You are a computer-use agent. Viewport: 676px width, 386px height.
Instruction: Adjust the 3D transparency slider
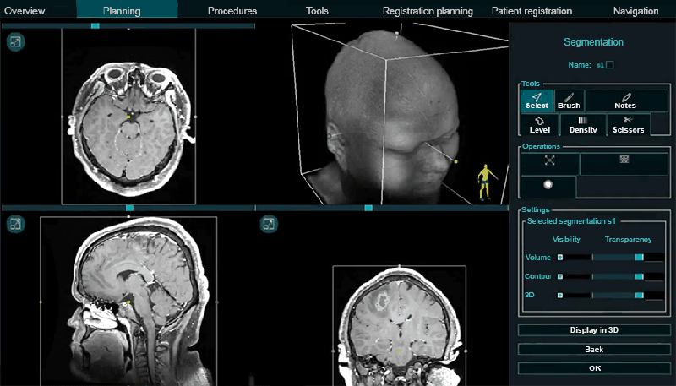click(638, 295)
